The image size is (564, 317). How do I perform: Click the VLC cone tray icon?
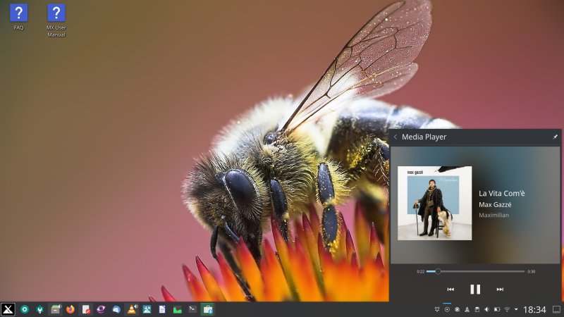[467, 309]
